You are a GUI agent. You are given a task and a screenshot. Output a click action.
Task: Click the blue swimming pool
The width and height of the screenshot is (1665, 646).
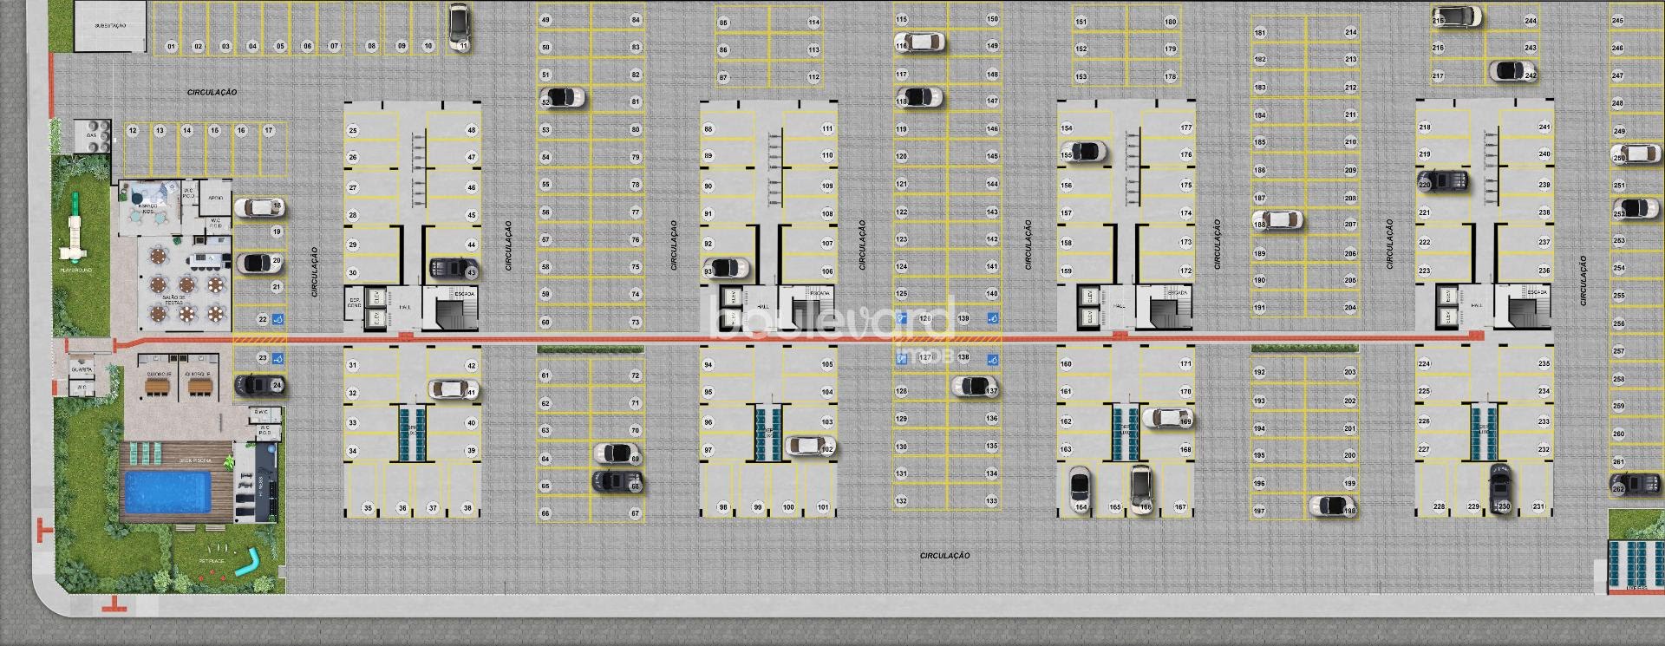[168, 492]
